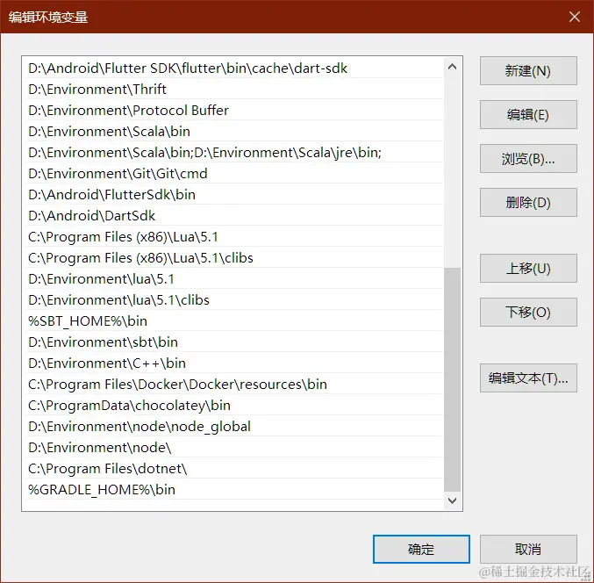Select D:\Environment\C++\bin entry
This screenshot has height=583, width=594.
pyautogui.click(x=233, y=363)
